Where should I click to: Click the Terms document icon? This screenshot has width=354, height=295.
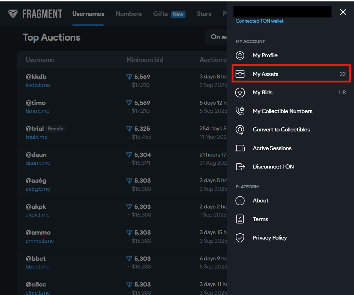click(240, 219)
